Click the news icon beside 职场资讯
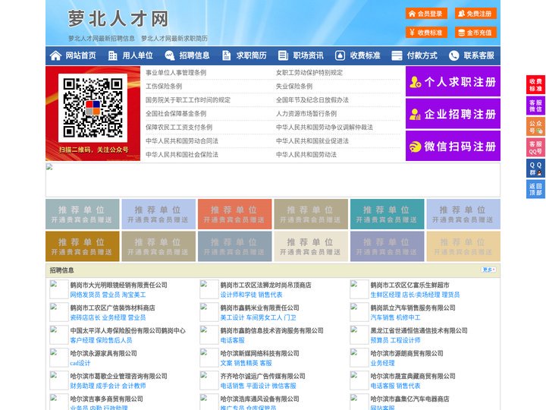 (x=283, y=55)
